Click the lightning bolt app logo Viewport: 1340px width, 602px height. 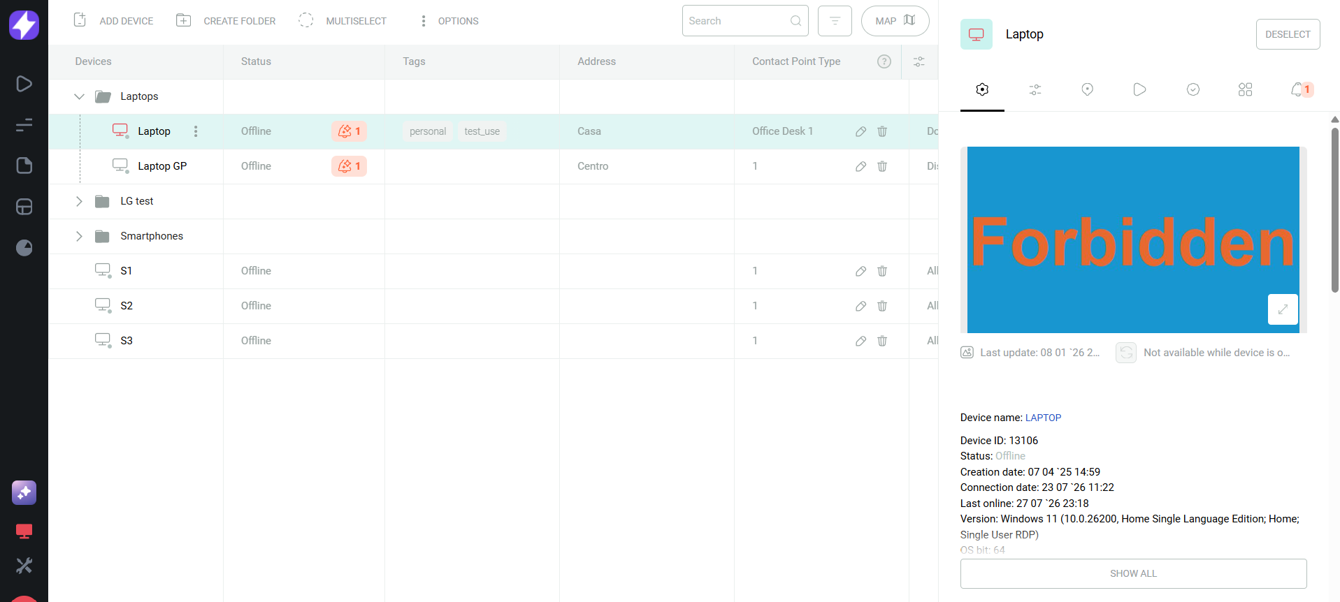[24, 25]
